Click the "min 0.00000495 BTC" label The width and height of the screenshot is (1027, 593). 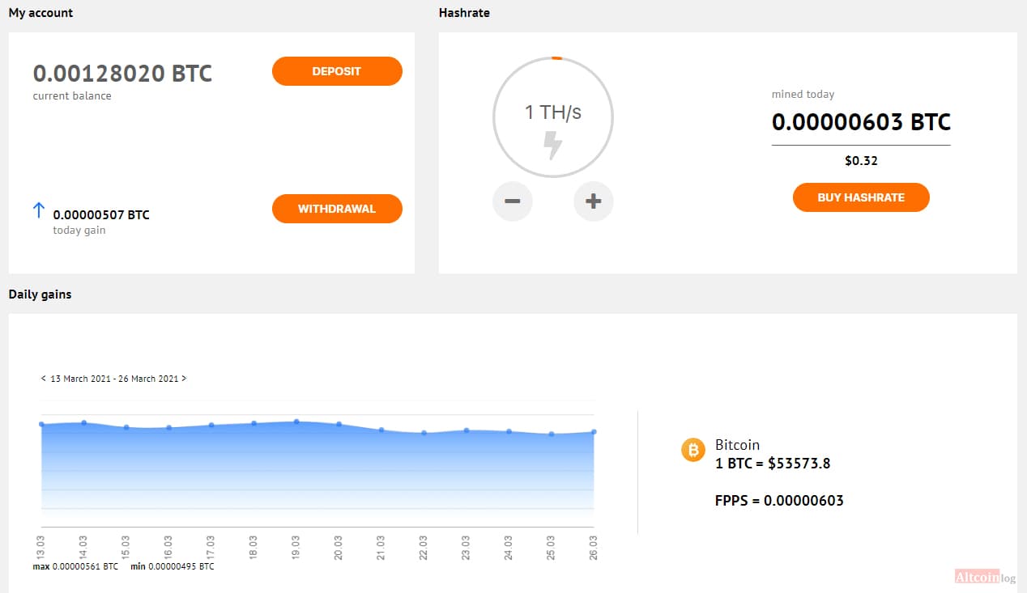(173, 566)
